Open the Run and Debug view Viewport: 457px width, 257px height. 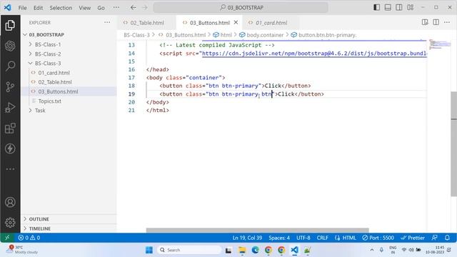pyautogui.click(x=10, y=108)
